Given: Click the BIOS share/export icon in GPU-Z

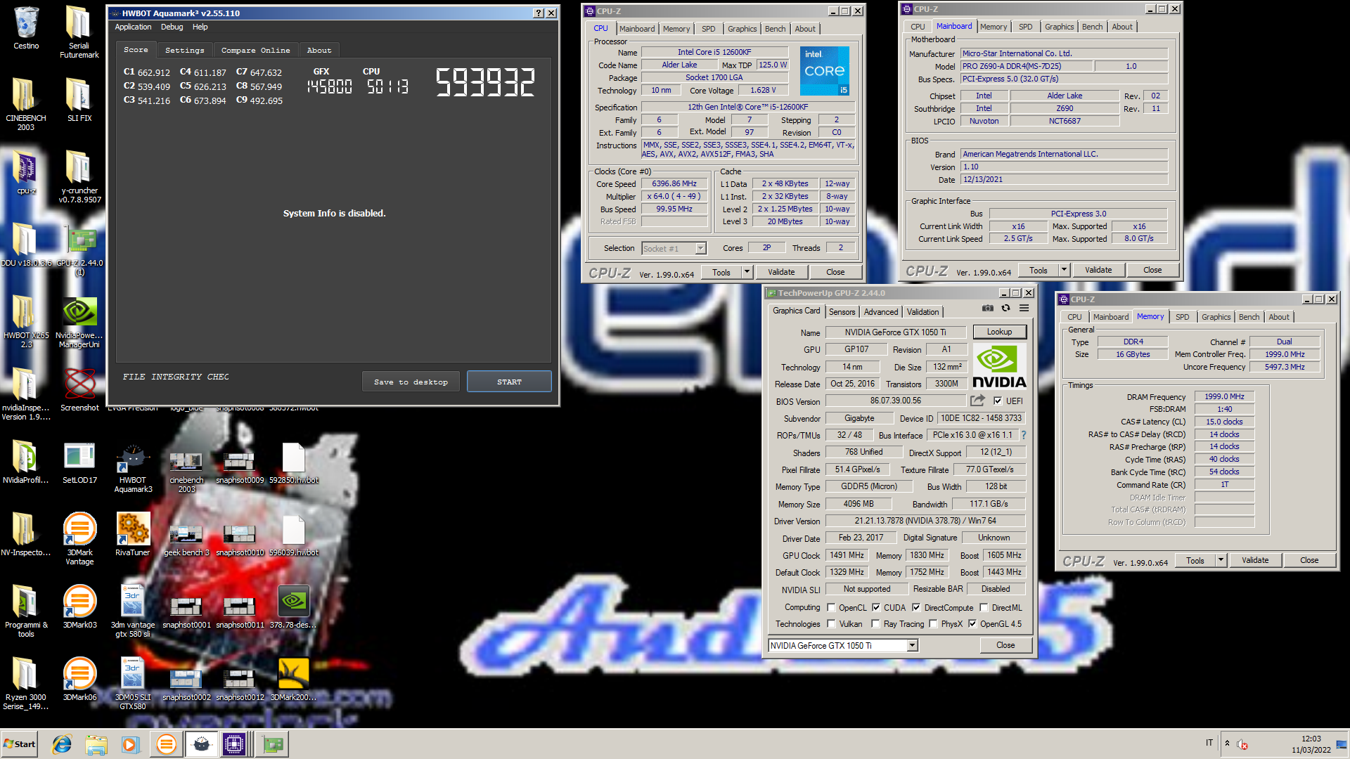Looking at the screenshot, I should [977, 401].
